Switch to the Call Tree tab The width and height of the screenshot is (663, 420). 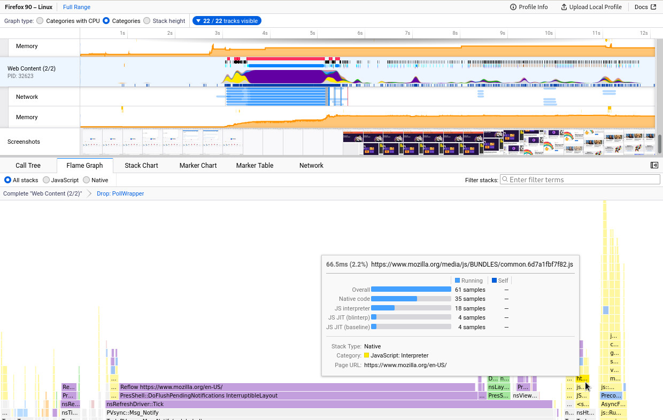[28, 166]
